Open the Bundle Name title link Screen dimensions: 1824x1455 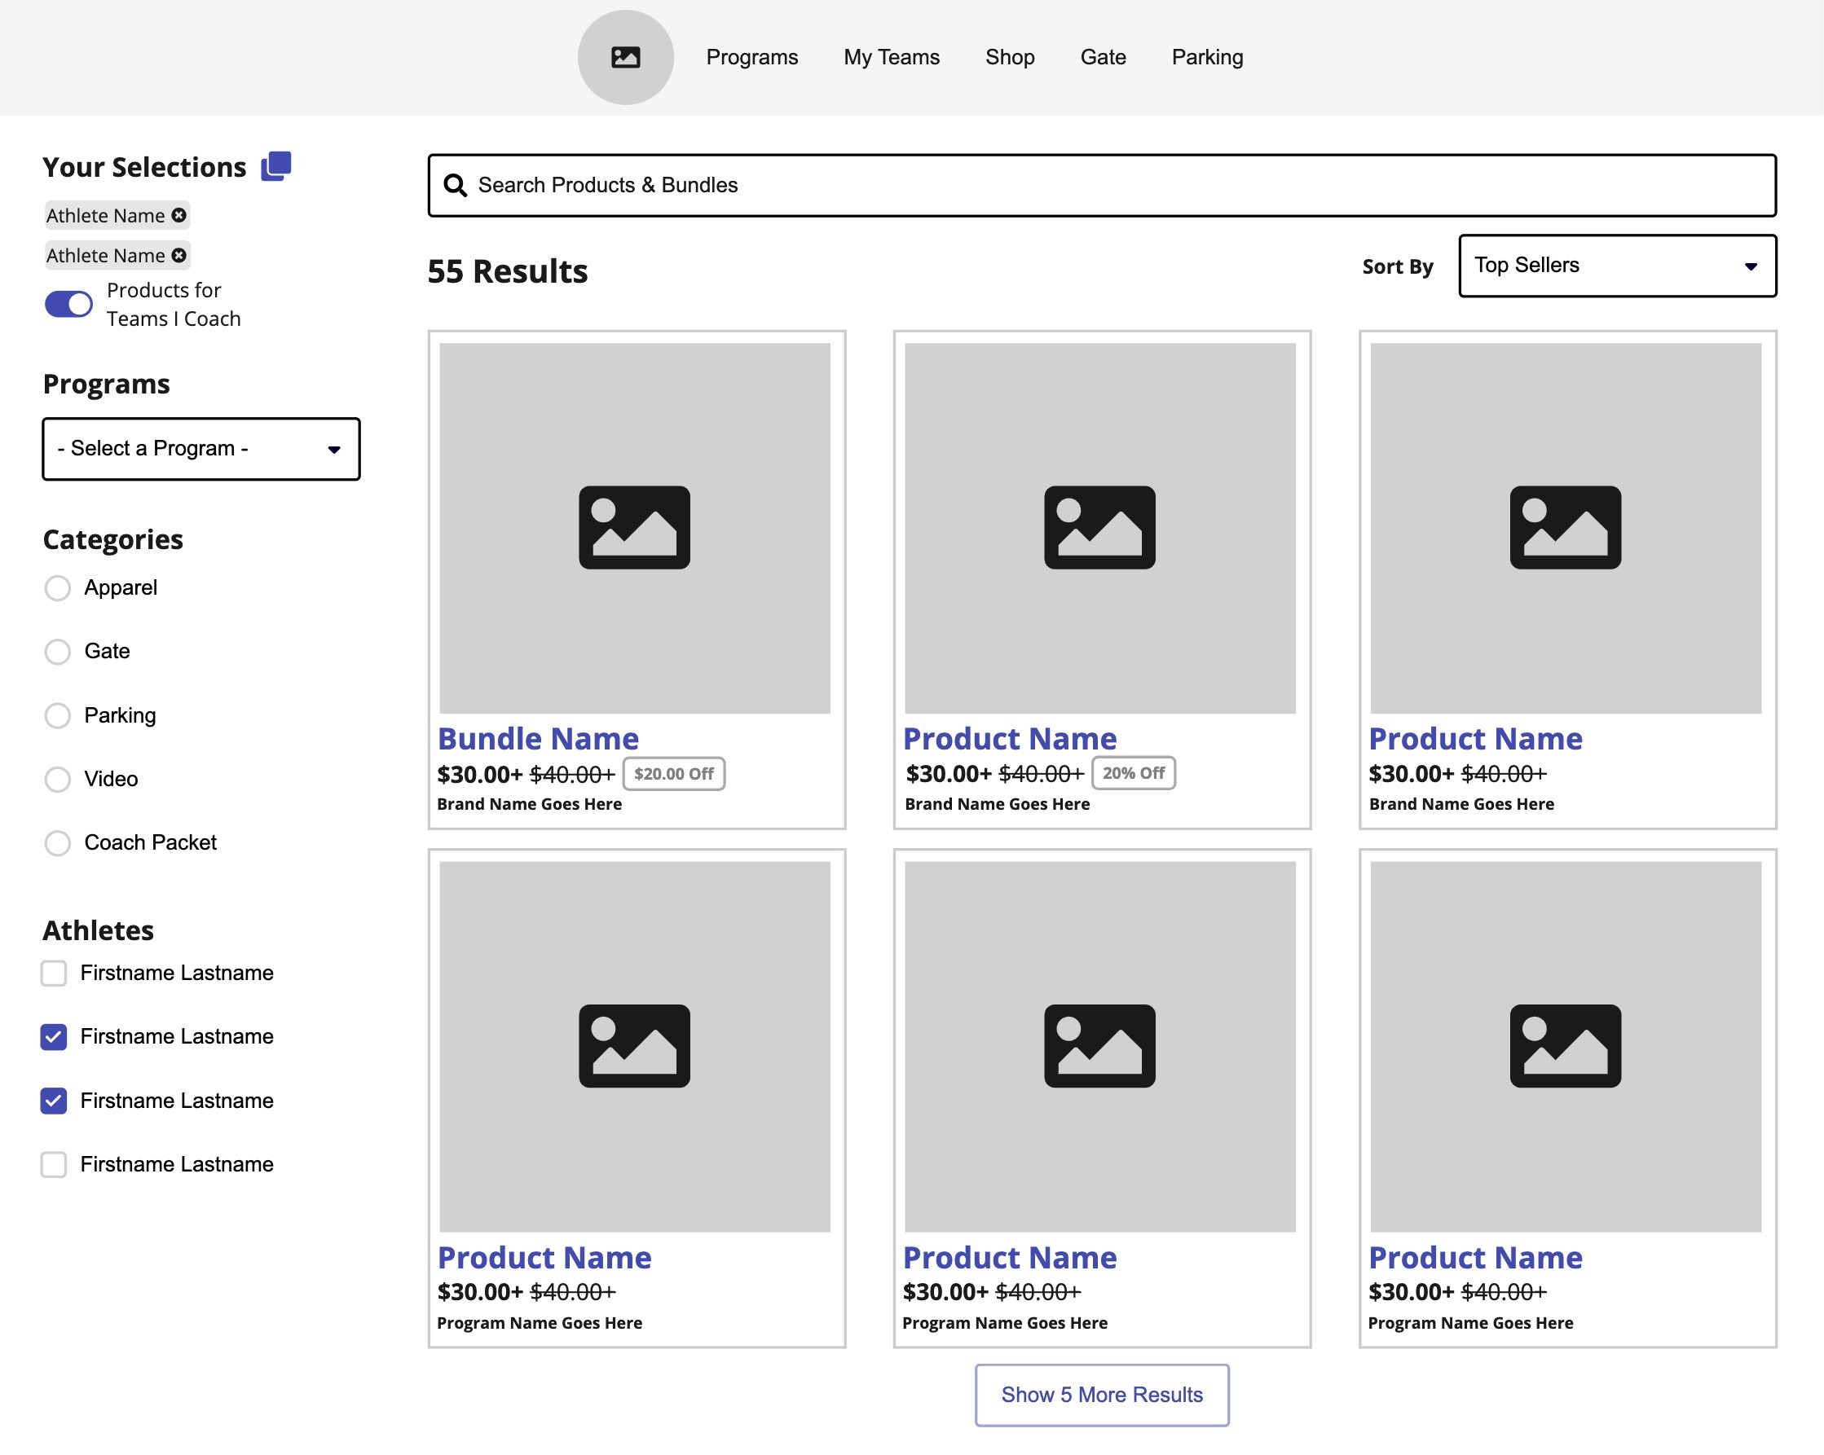tap(538, 739)
